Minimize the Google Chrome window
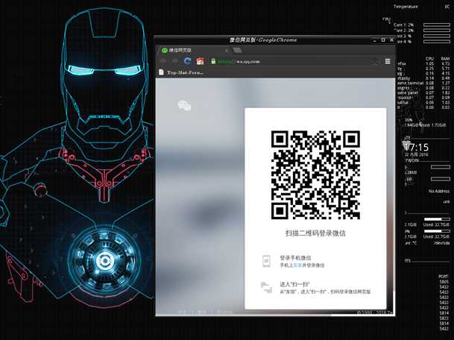Screen dimensions: 454x340 (x=375, y=40)
